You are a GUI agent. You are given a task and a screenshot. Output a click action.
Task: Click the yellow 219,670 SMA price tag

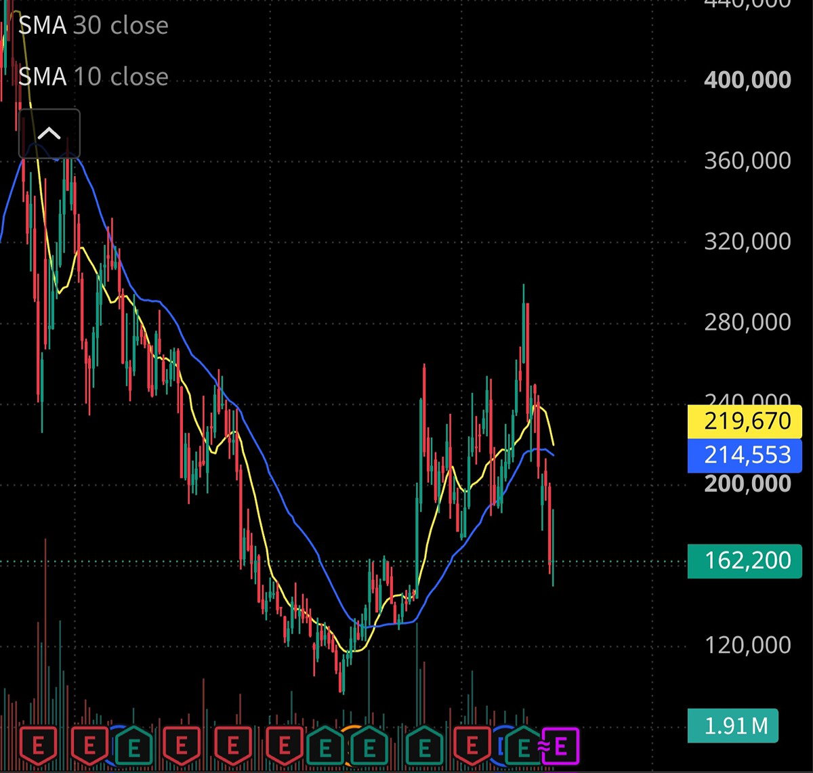click(745, 421)
